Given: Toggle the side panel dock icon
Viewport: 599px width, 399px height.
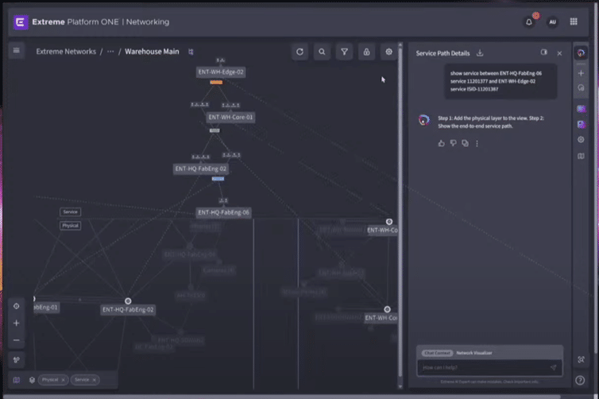Looking at the screenshot, I should coord(543,52).
